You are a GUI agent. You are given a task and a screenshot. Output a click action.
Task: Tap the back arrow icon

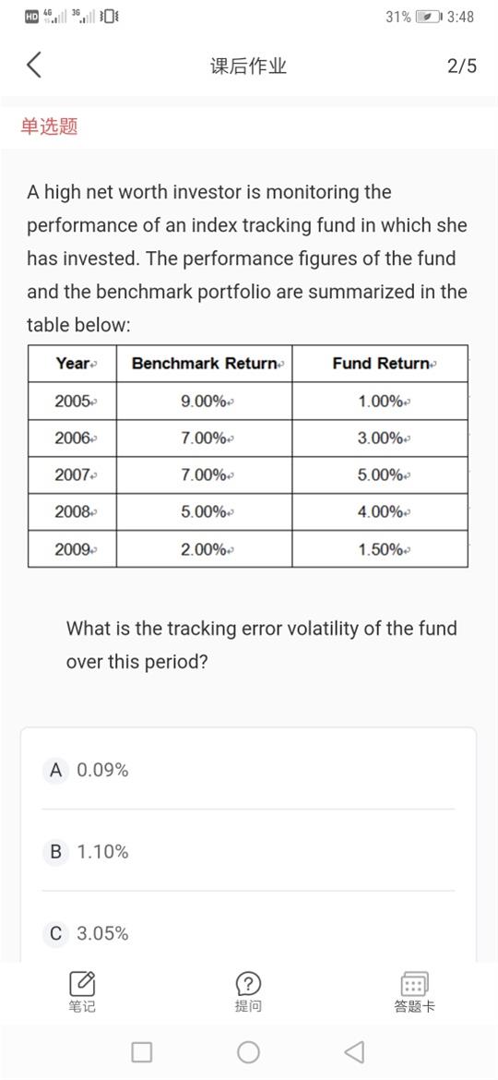[34, 66]
